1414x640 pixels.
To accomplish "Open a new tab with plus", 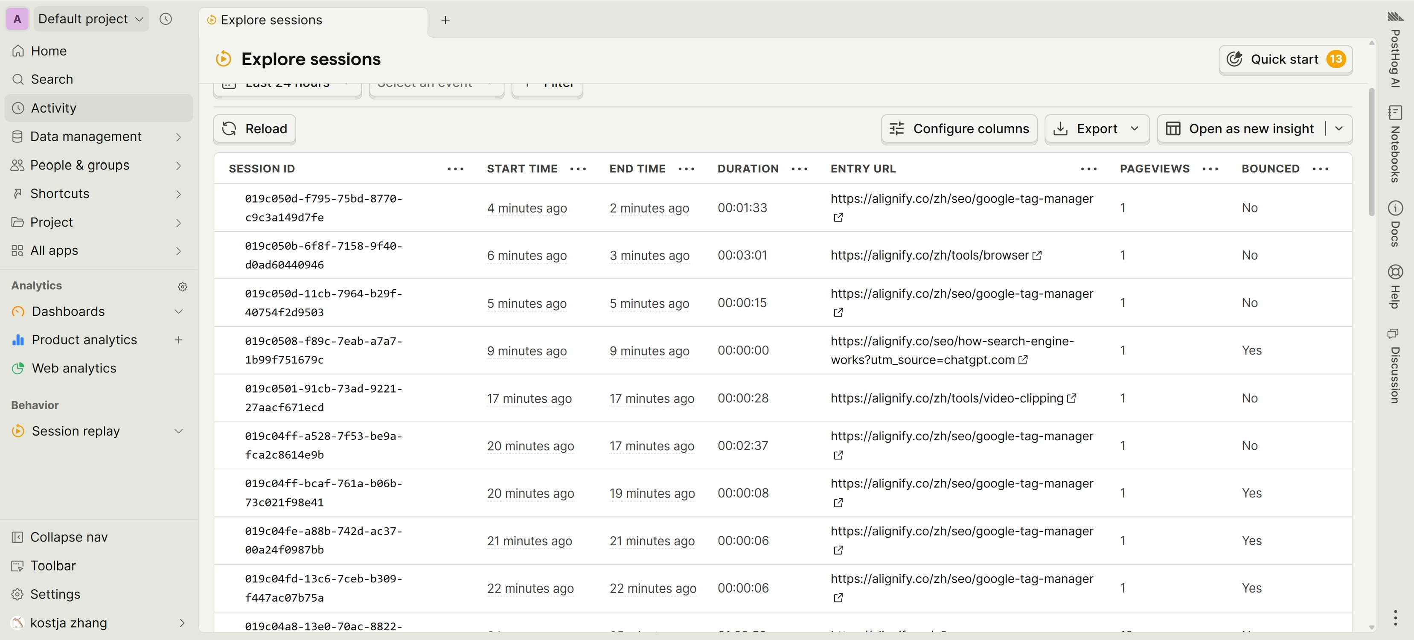I will (x=446, y=20).
